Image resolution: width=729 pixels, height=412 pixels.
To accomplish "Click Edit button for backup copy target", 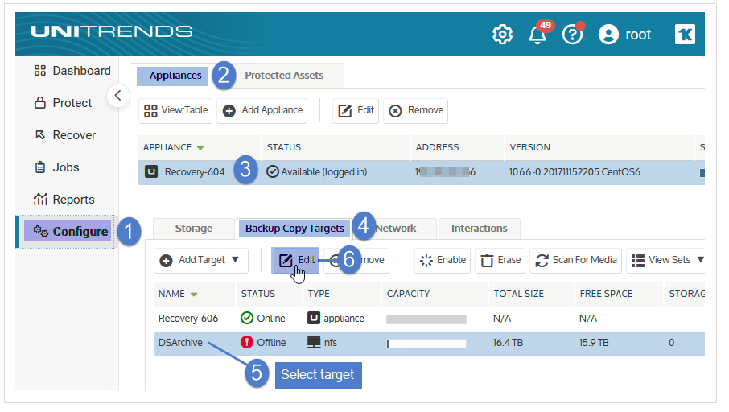I will pyautogui.click(x=295, y=260).
